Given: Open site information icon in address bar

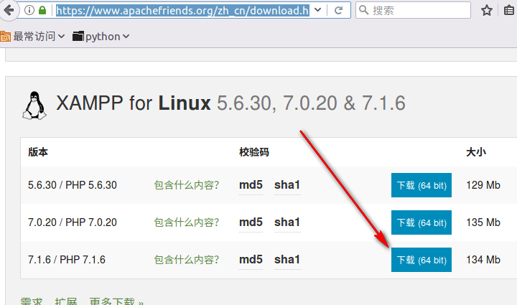Looking at the screenshot, I should pyautogui.click(x=29, y=10).
